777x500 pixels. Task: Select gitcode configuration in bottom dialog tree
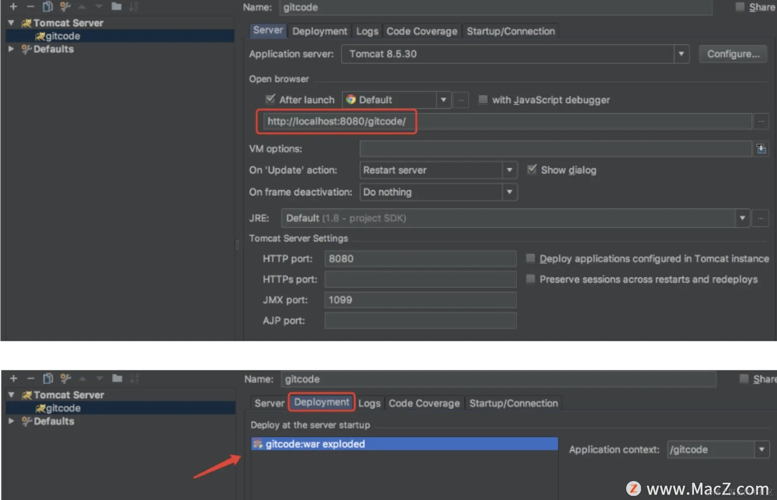pos(121,408)
